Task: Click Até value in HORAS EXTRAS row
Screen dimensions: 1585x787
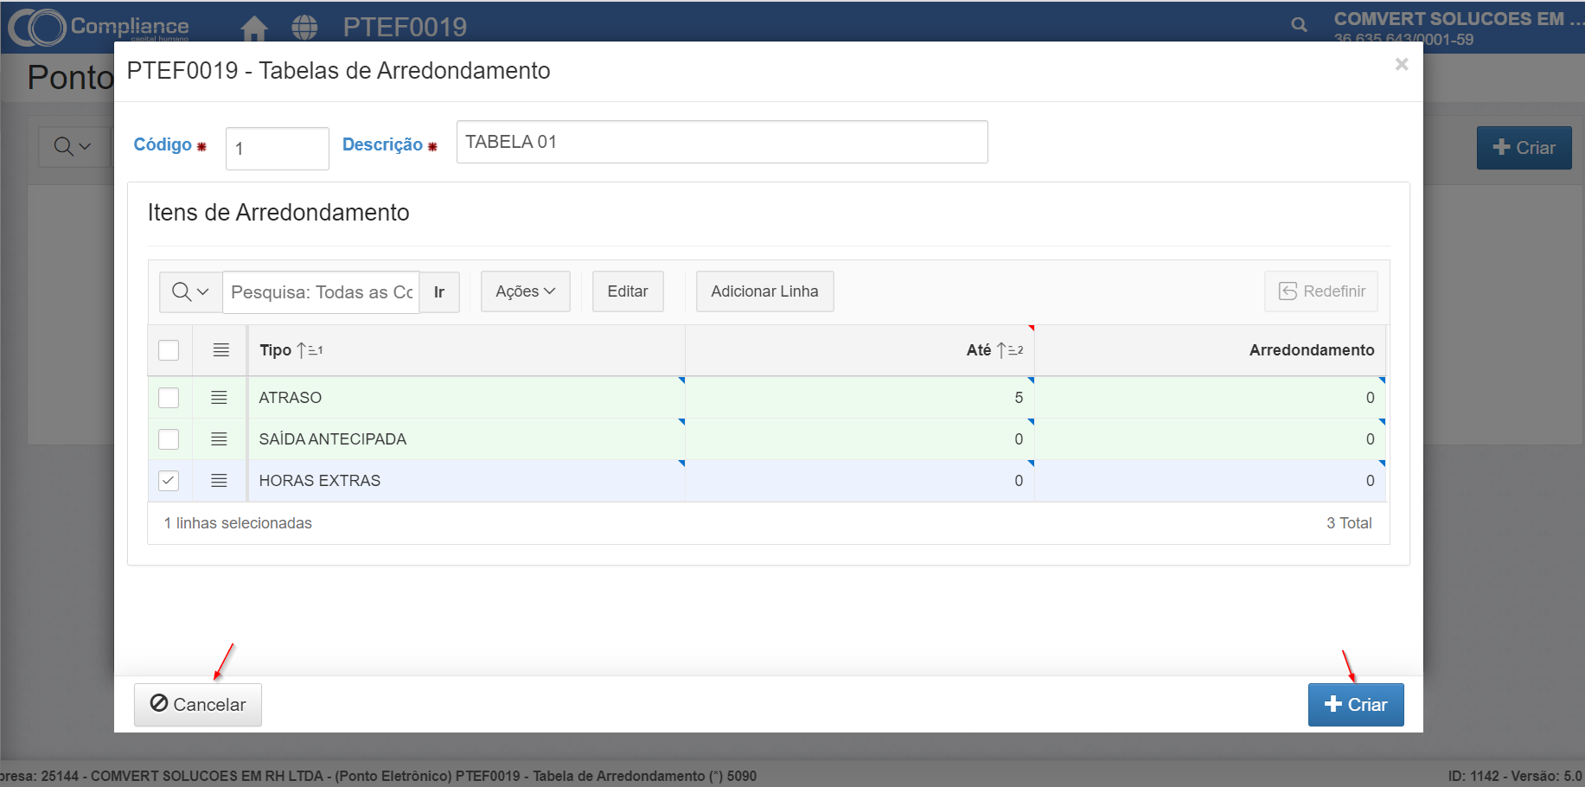Action: tap(860, 481)
